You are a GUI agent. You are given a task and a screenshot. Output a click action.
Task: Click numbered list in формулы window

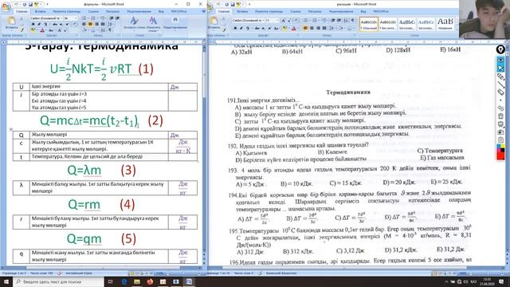(x=92, y=18)
